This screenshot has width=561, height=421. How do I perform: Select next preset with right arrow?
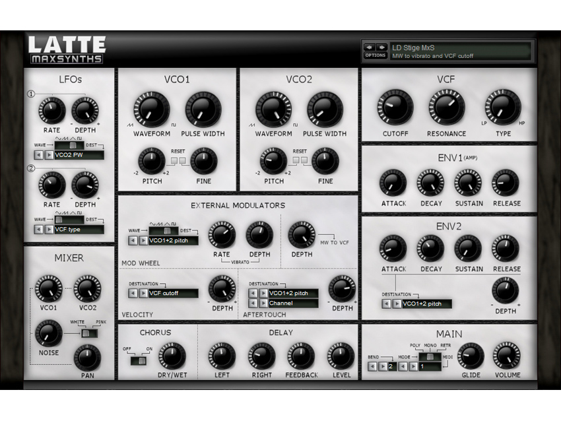coord(381,48)
